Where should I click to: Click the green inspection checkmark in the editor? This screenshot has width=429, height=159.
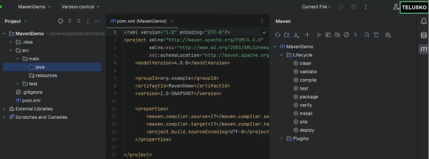pos(264,32)
